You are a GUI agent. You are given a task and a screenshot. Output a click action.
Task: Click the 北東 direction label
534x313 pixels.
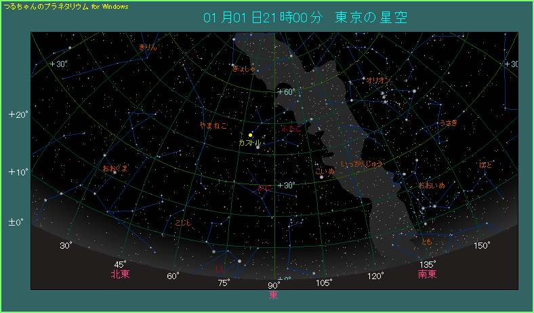tap(121, 274)
